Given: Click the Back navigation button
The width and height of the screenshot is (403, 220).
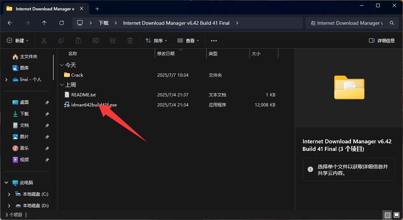Looking at the screenshot, I should click(x=10, y=23).
